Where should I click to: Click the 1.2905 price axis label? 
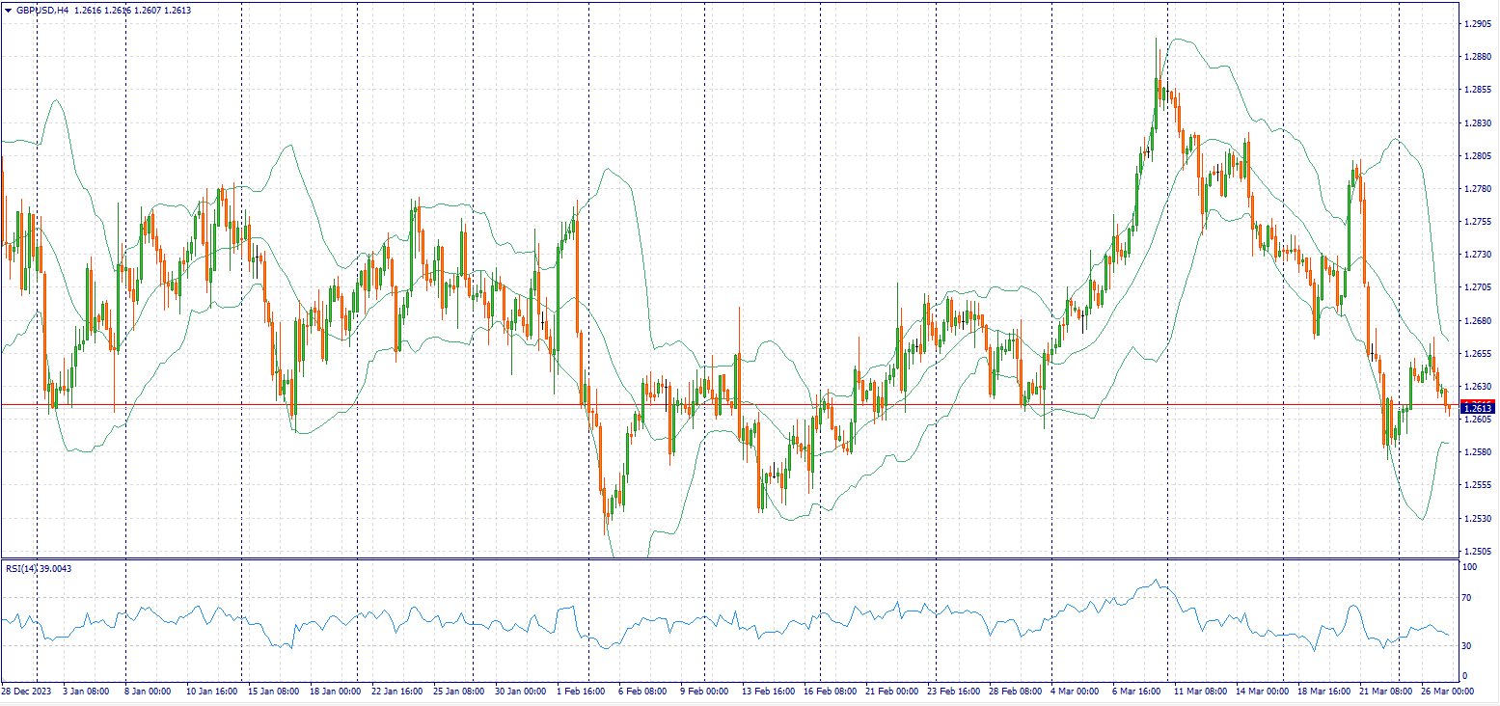tap(1477, 24)
